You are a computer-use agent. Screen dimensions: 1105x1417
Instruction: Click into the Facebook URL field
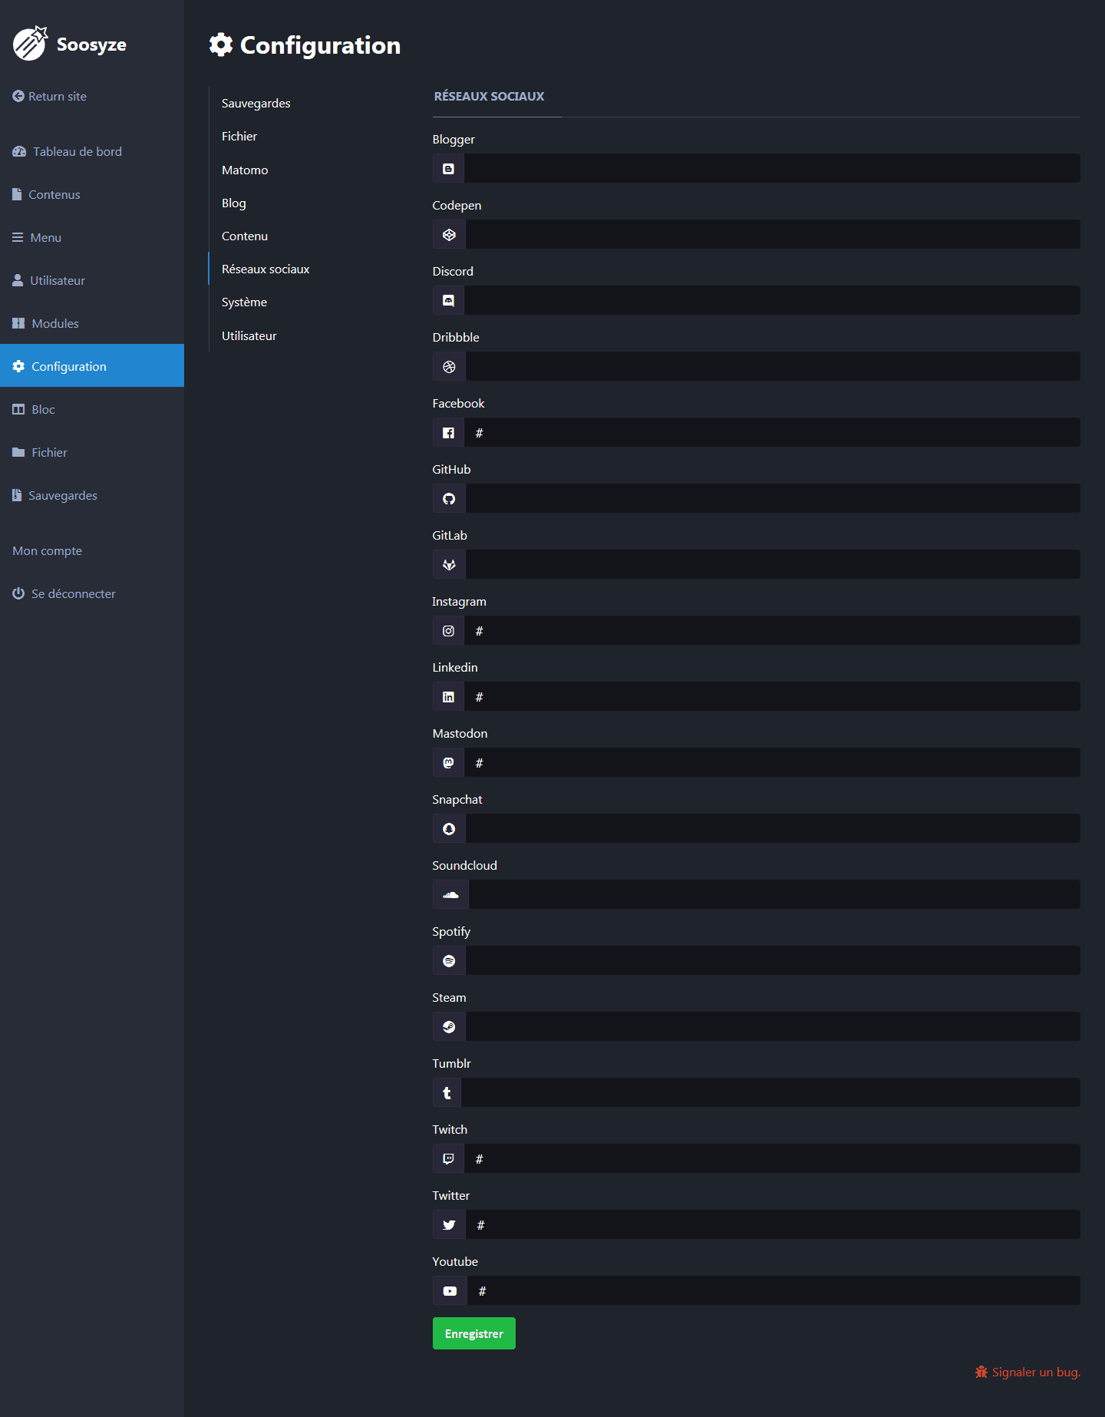pos(772,432)
